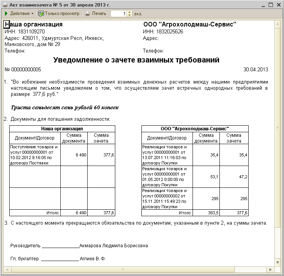The height and width of the screenshot is (276, 284).
Task: Click the 377,6 зачет cell in Поступление row
Action: tap(101, 155)
